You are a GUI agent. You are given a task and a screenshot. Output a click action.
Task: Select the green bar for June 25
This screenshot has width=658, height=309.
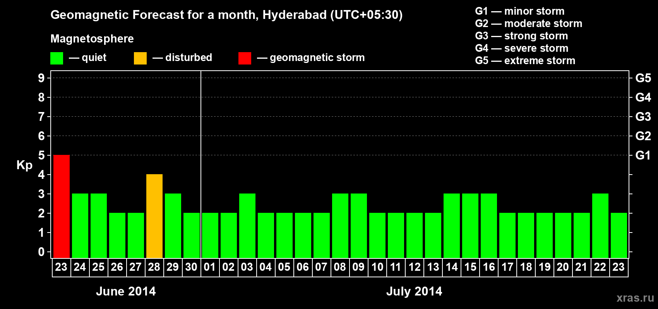(99, 226)
